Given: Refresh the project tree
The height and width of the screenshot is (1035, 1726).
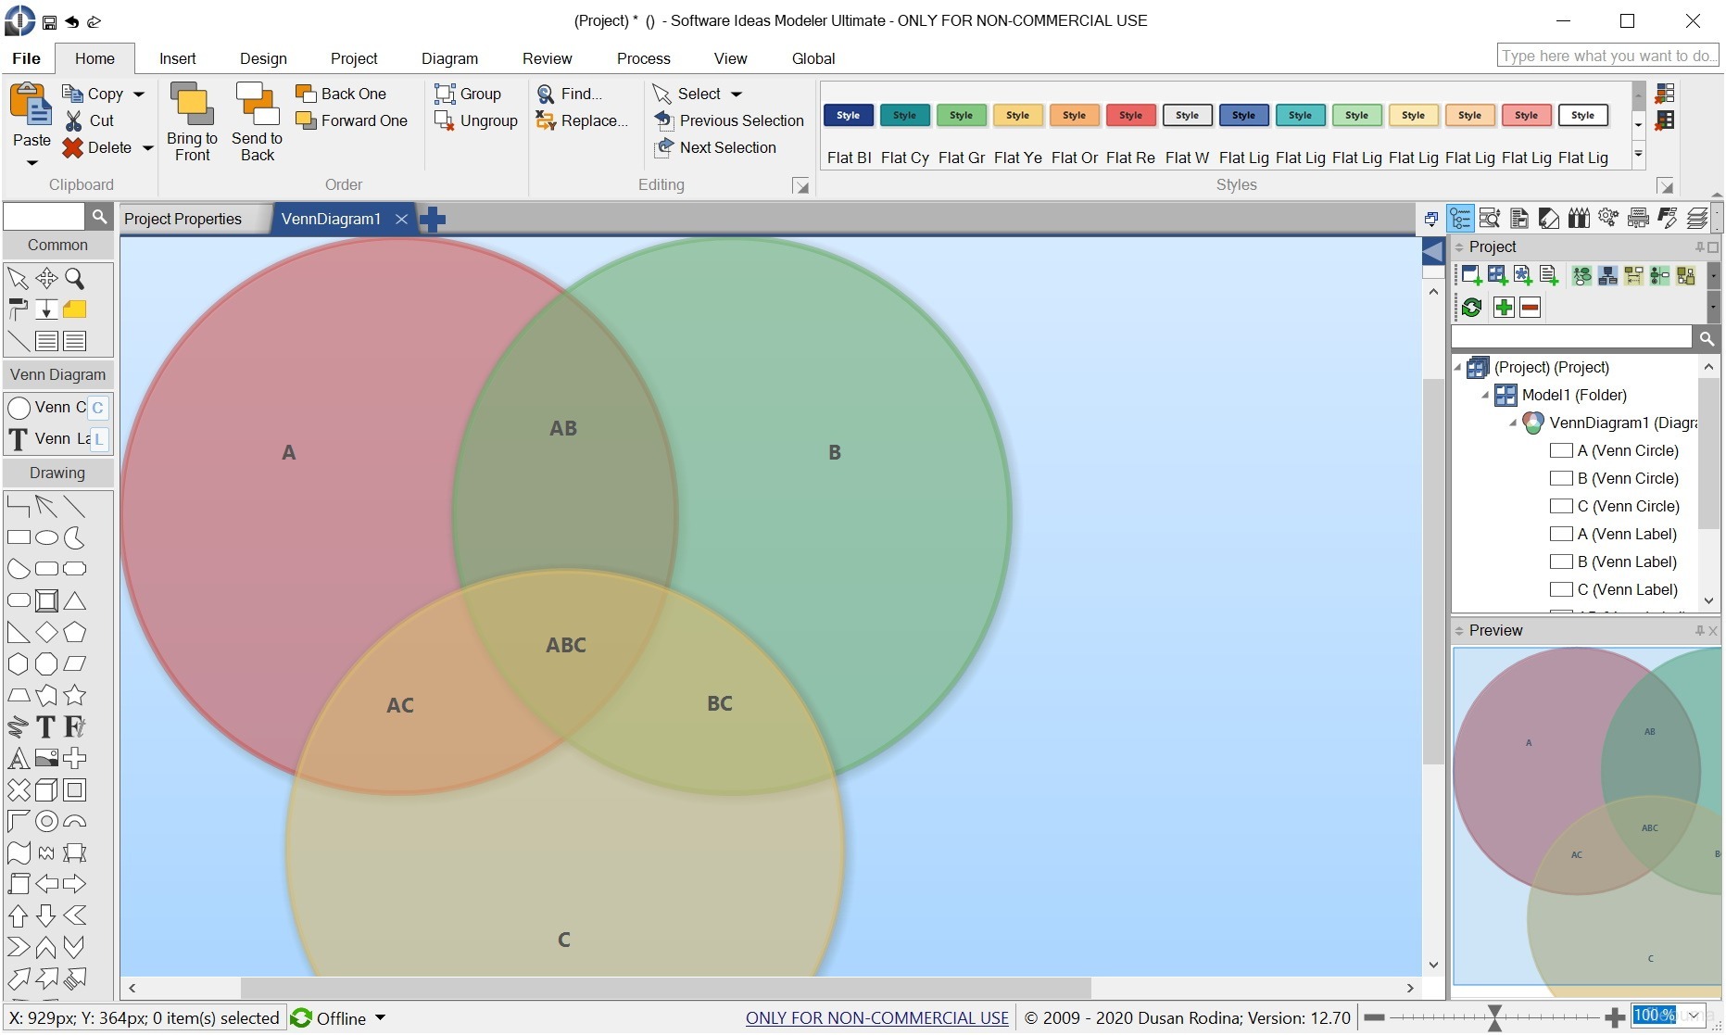Looking at the screenshot, I should pyautogui.click(x=1472, y=307).
